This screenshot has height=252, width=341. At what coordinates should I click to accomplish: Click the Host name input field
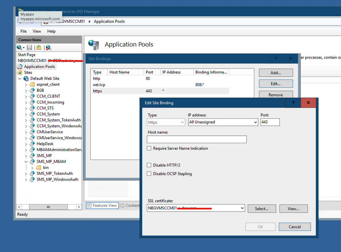tap(197, 139)
